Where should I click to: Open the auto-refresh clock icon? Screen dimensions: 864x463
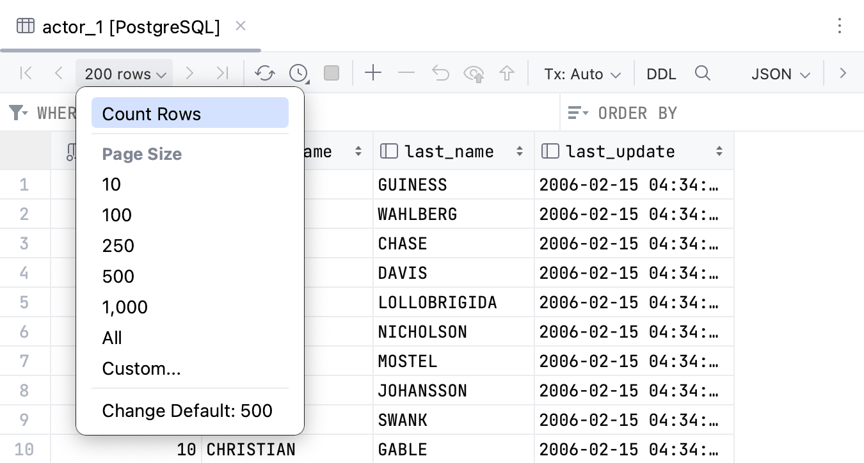[298, 74]
